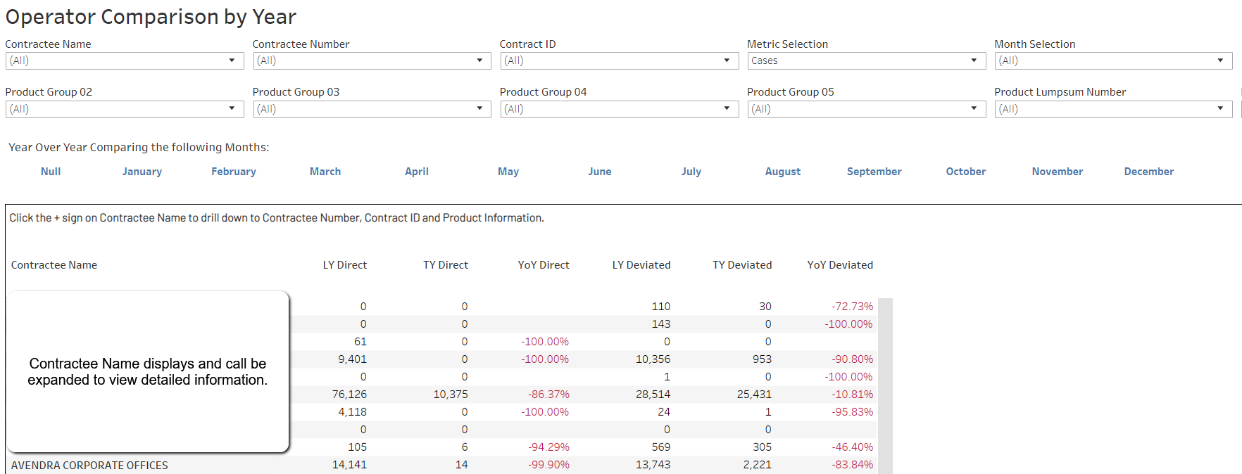This screenshot has width=1242, height=474.
Task: Click the Contractee Name column header
Action: [x=54, y=265]
